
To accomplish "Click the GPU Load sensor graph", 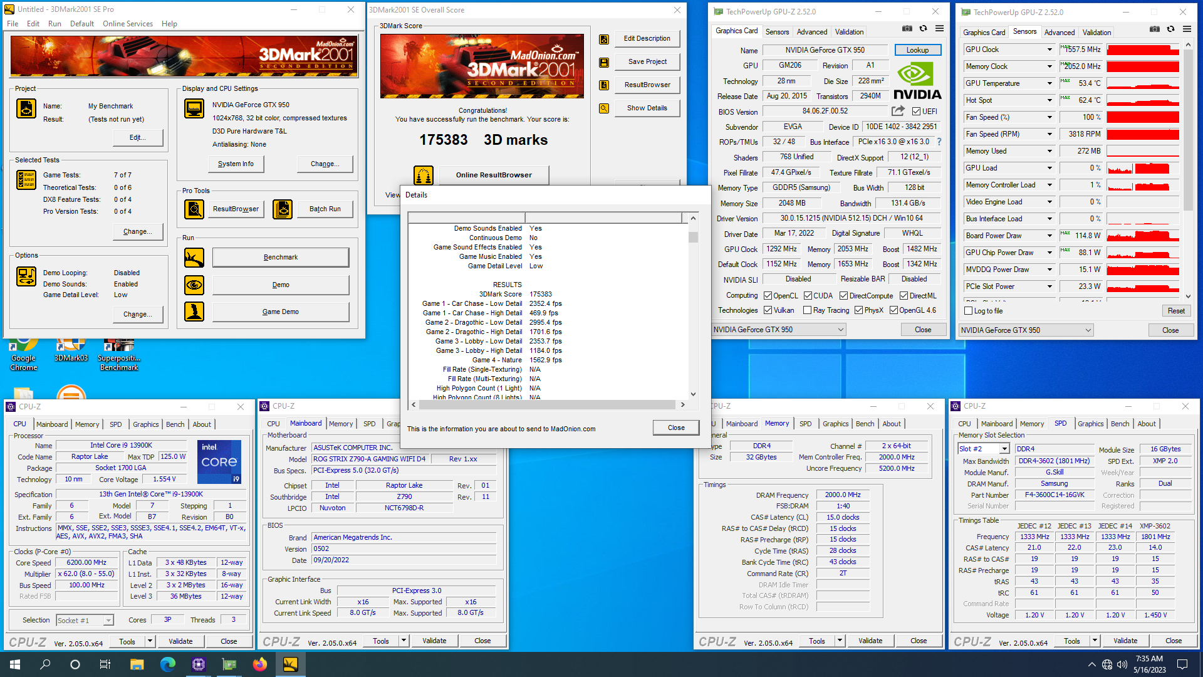I will click(x=1143, y=168).
